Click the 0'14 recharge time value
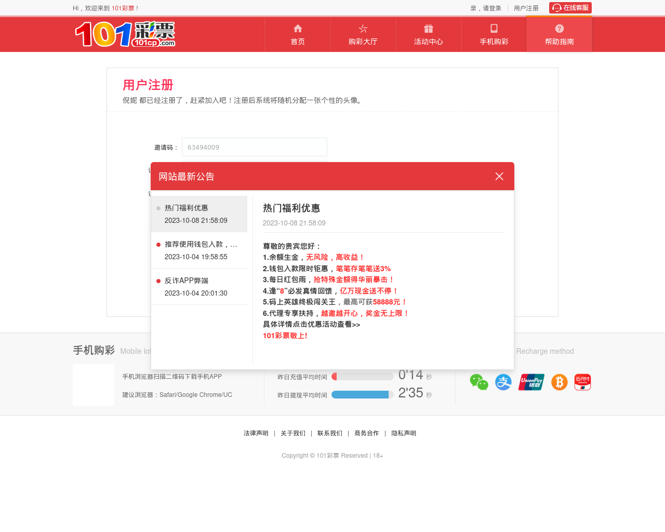 pos(411,375)
